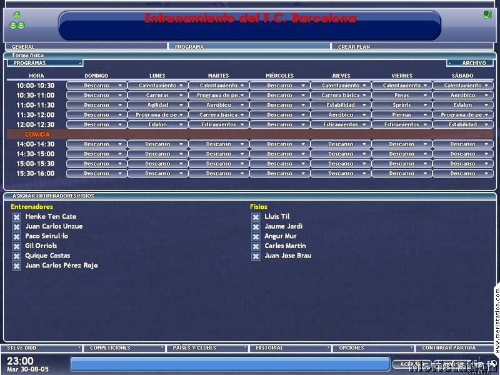
Task: Open the HISTORIAL menu
Action: (x=290, y=348)
